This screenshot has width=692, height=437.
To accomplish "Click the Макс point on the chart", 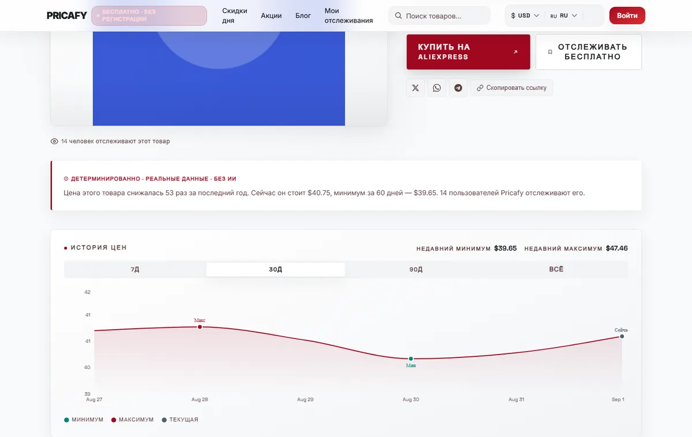I will coord(200,327).
